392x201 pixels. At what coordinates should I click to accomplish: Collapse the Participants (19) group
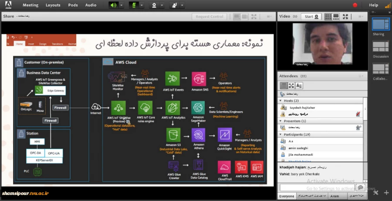click(x=280, y=134)
